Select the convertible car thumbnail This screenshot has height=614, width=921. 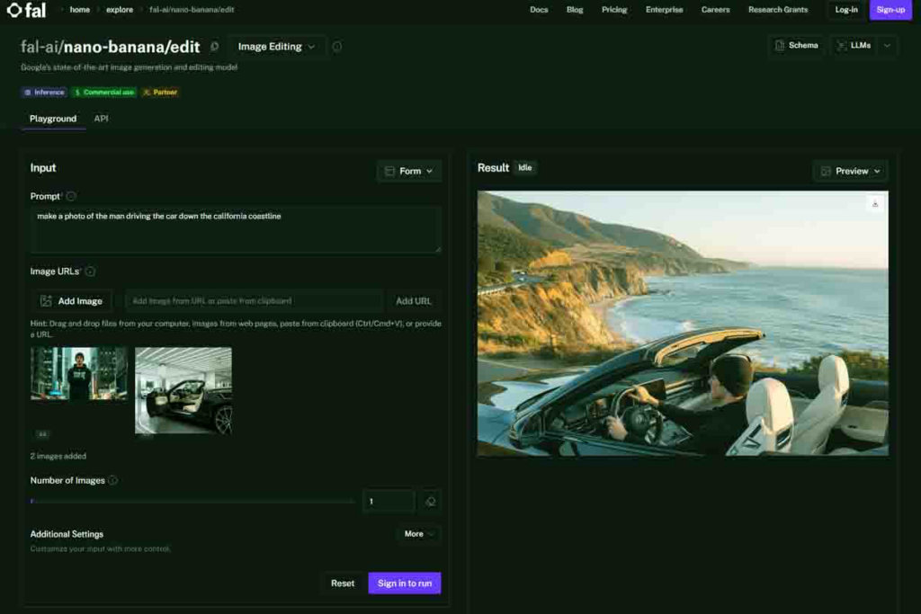(183, 390)
